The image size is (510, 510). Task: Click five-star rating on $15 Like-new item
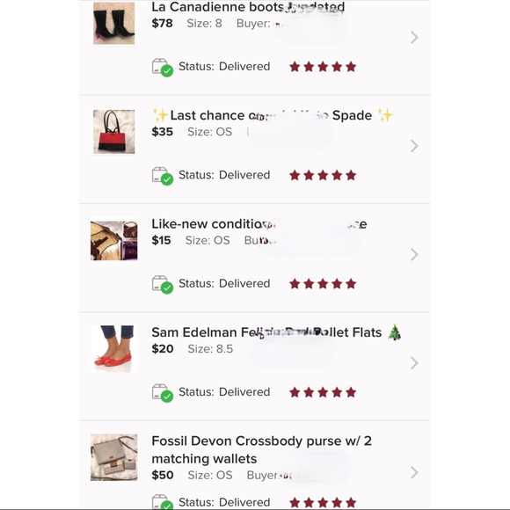click(323, 284)
